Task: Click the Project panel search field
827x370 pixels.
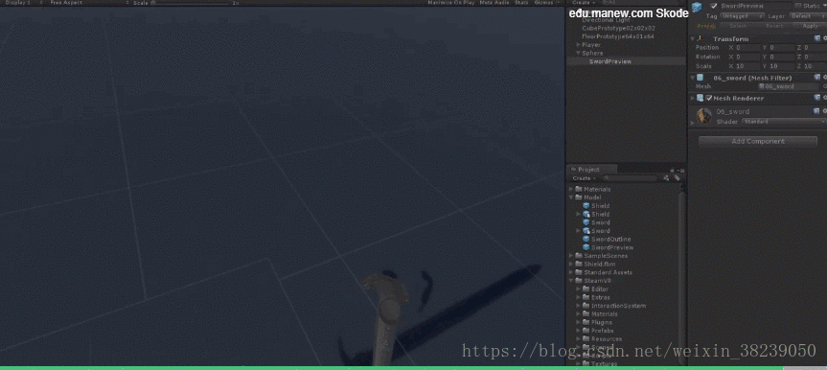Action: [631, 178]
